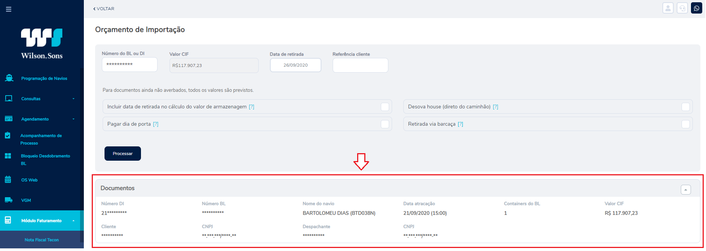
Task: Click the WhatsApp icon in header
Action: (696, 8)
